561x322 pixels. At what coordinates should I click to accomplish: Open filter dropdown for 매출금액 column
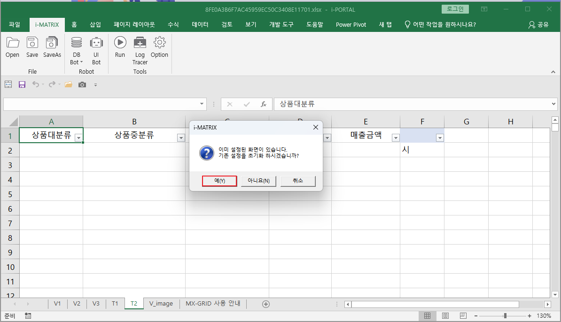tap(395, 138)
